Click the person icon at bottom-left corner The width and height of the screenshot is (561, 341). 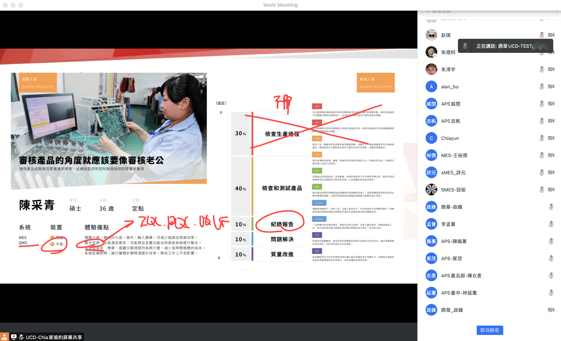pos(5,337)
